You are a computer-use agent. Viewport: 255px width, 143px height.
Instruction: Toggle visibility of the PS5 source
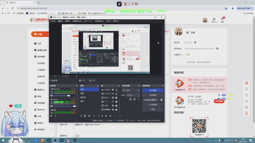click(x=113, y=101)
